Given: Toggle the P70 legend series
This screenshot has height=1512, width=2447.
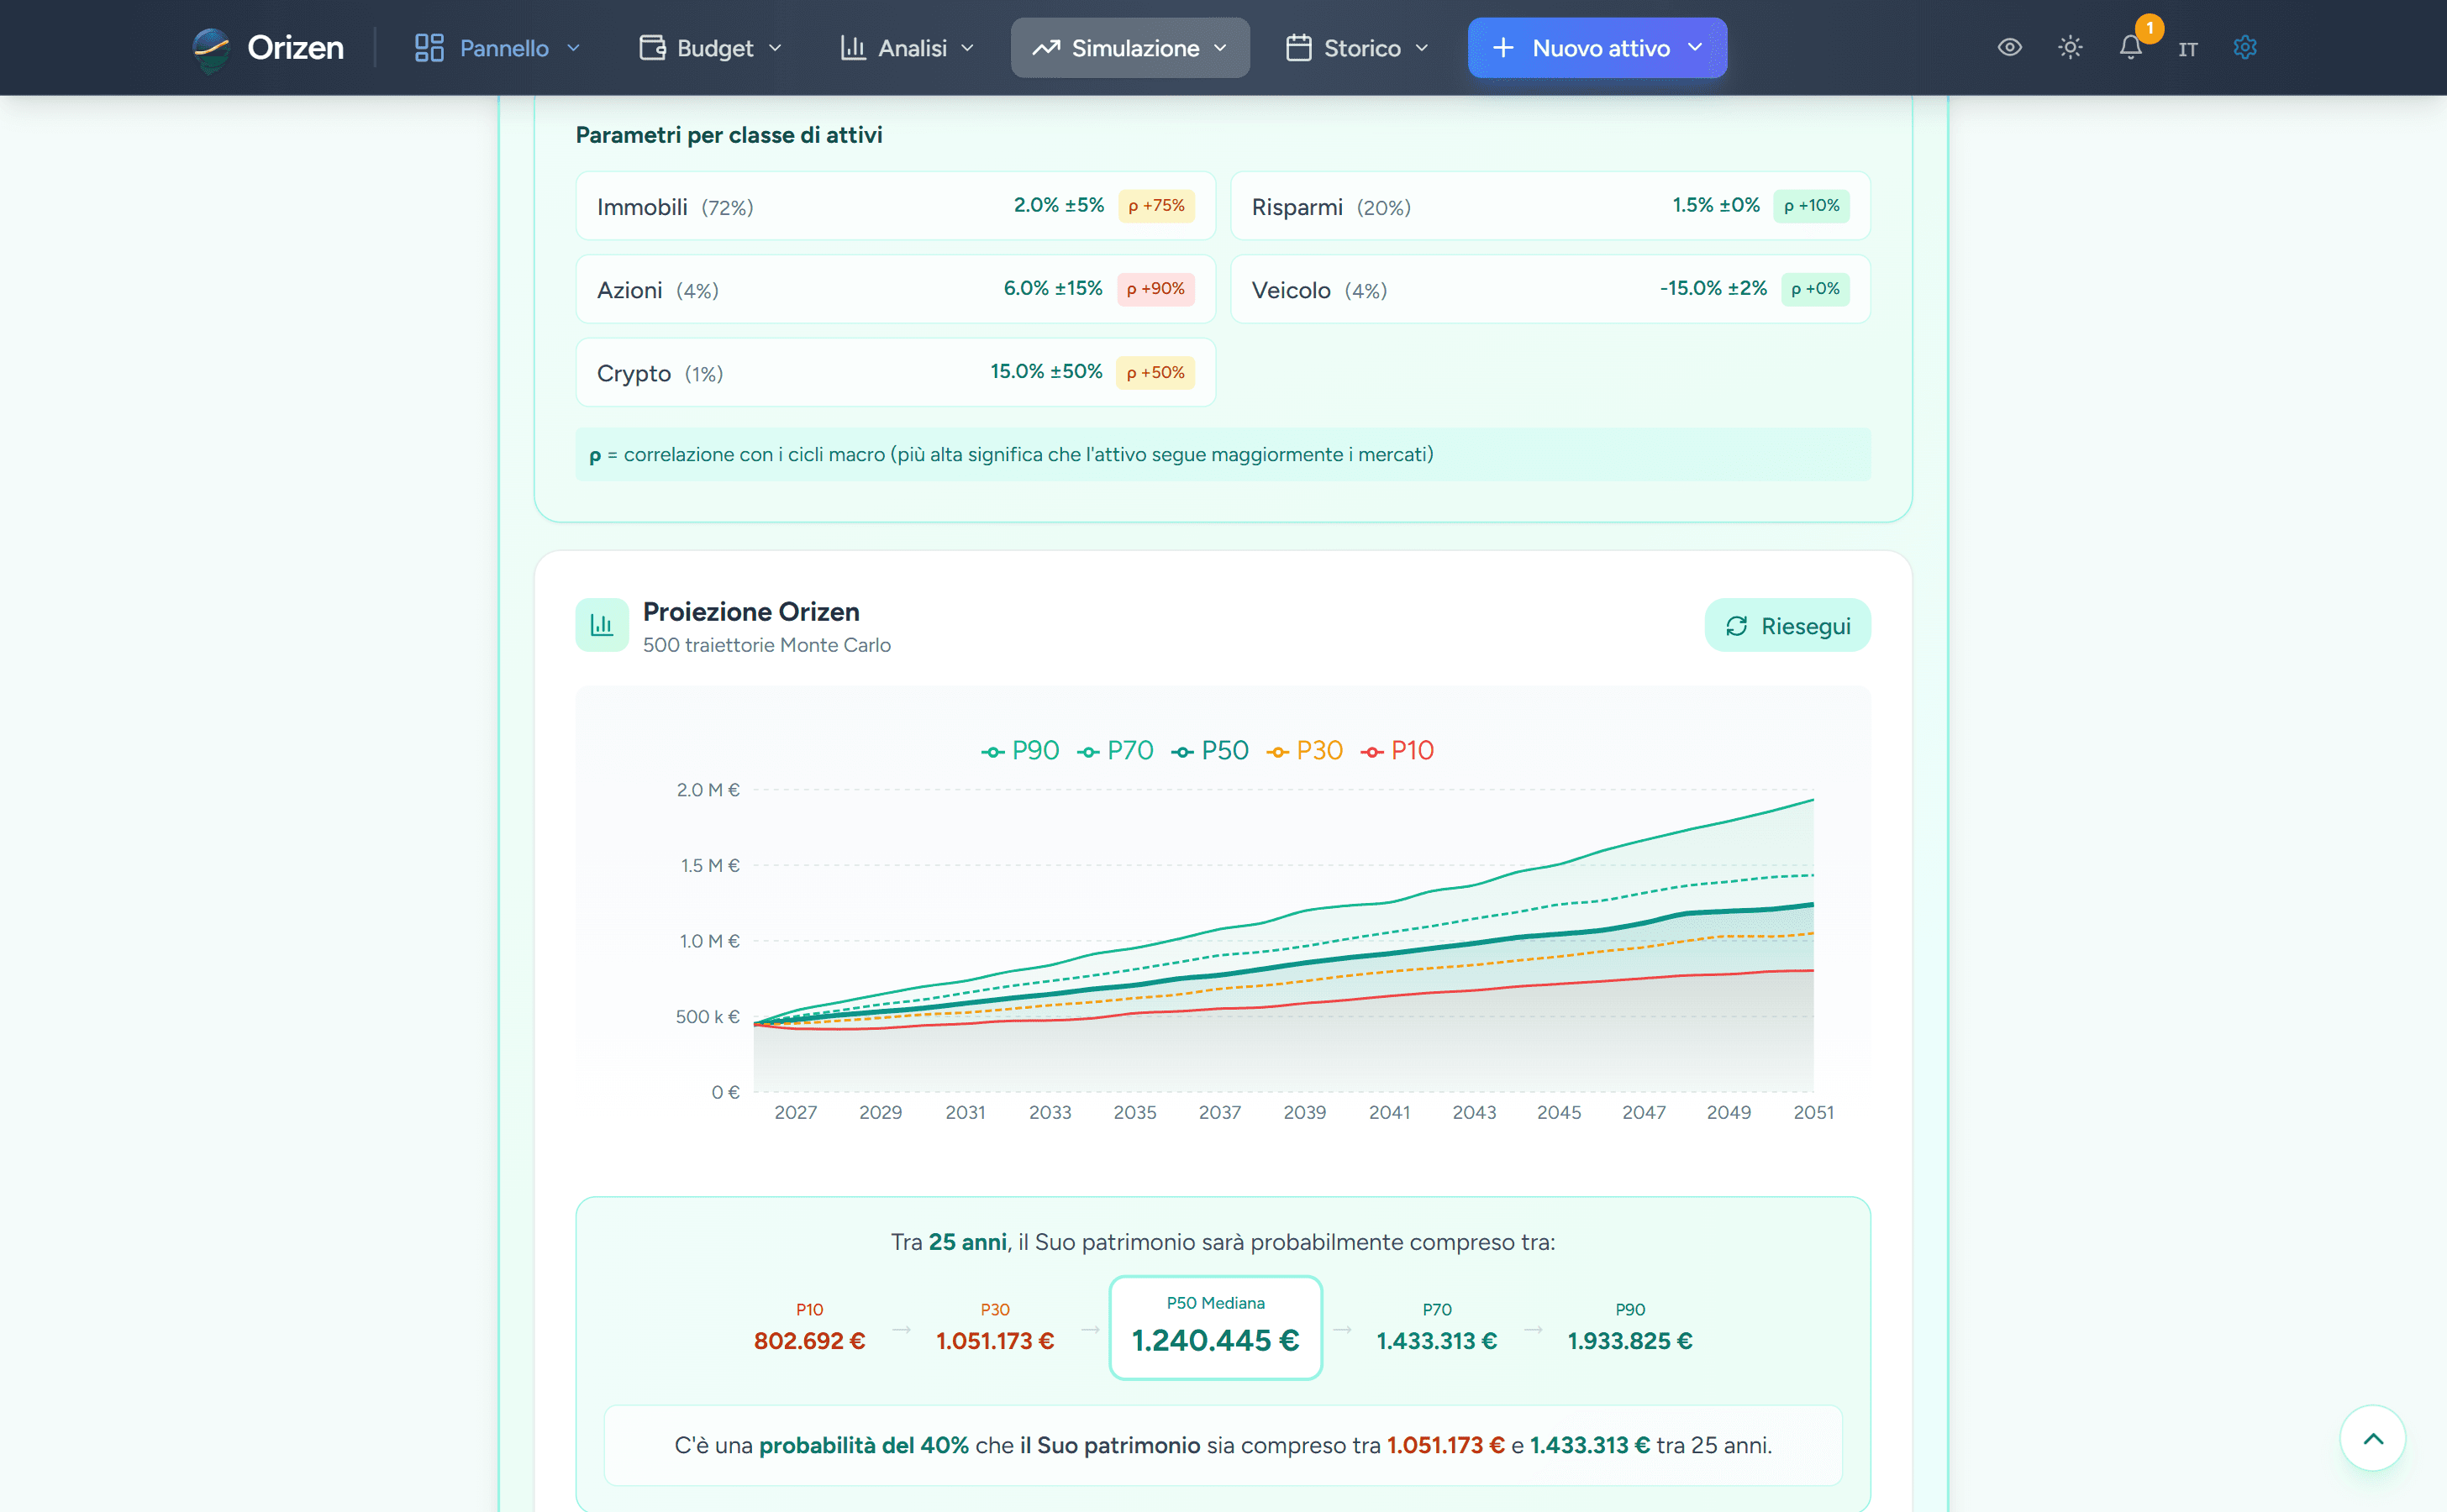Looking at the screenshot, I should pos(1114,751).
